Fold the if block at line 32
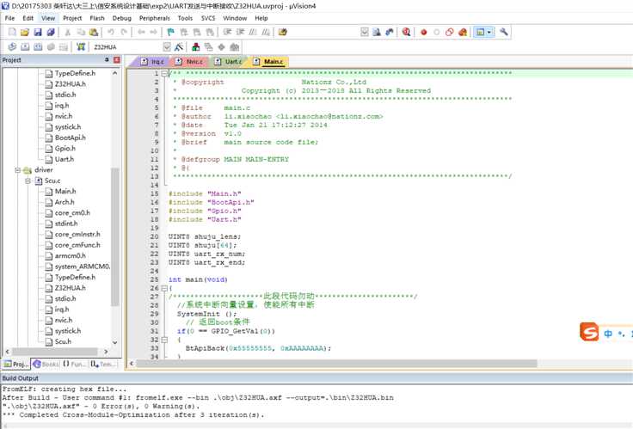 tap(164, 340)
